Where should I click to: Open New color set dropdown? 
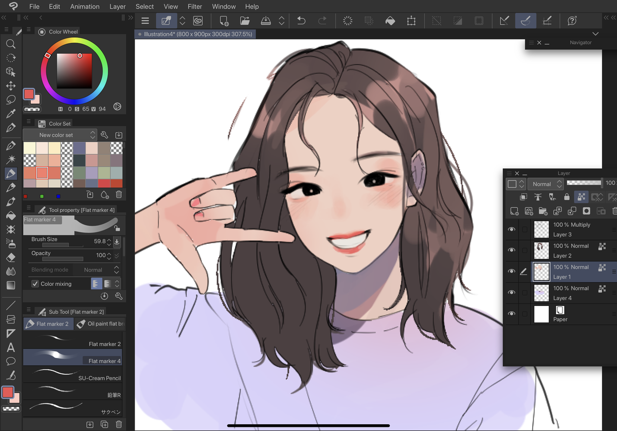(60, 135)
